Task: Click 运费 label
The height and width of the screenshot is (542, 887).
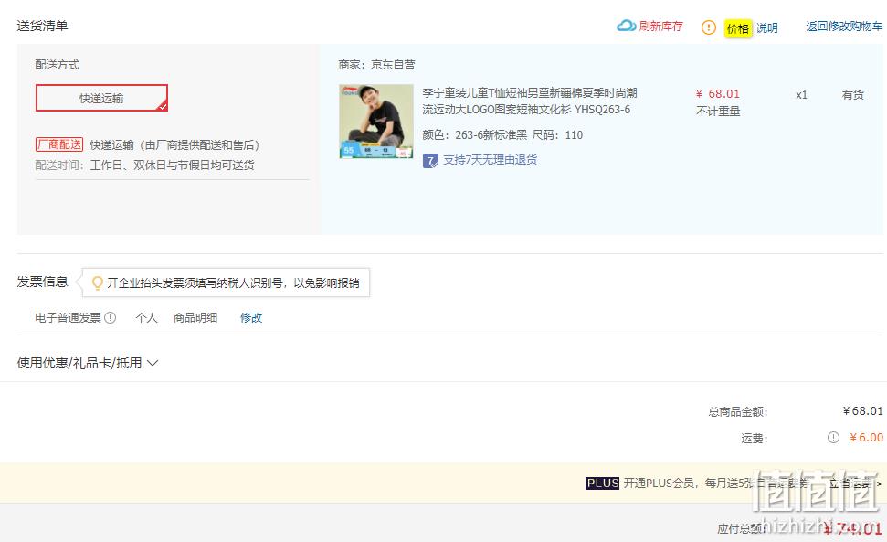Action: point(755,439)
